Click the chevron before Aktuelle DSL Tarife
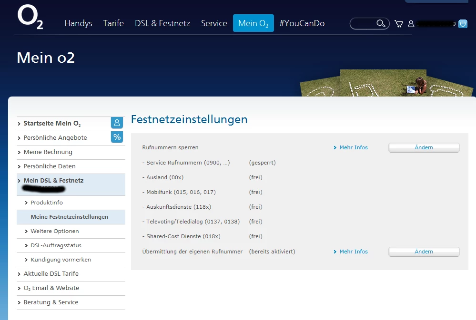The image size is (476, 320). point(19,274)
